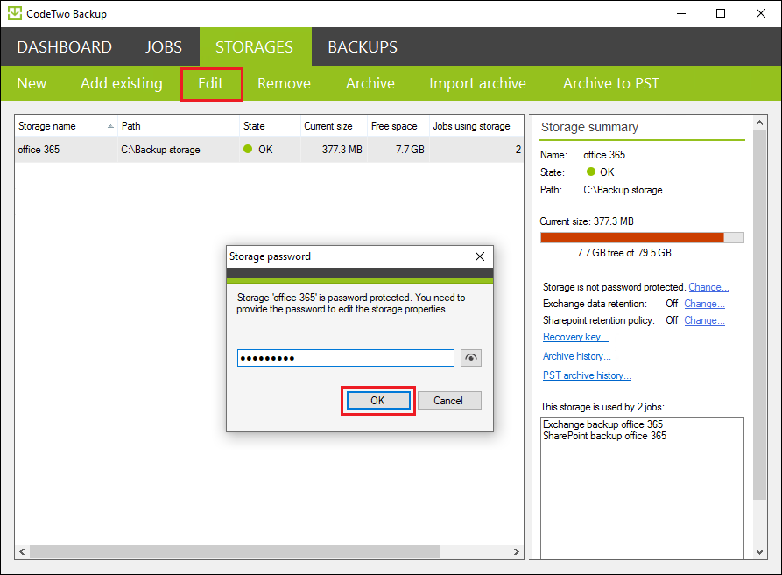The width and height of the screenshot is (782, 575).
Task: Close the Storage password dialog
Action: [480, 256]
